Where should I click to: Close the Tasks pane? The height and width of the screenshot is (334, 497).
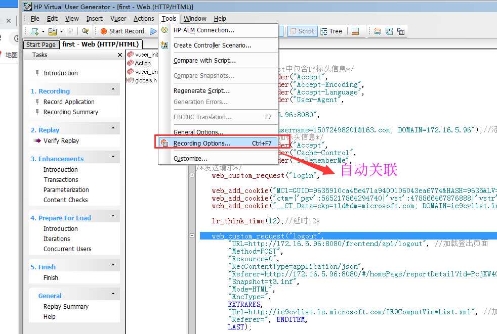click(120, 55)
